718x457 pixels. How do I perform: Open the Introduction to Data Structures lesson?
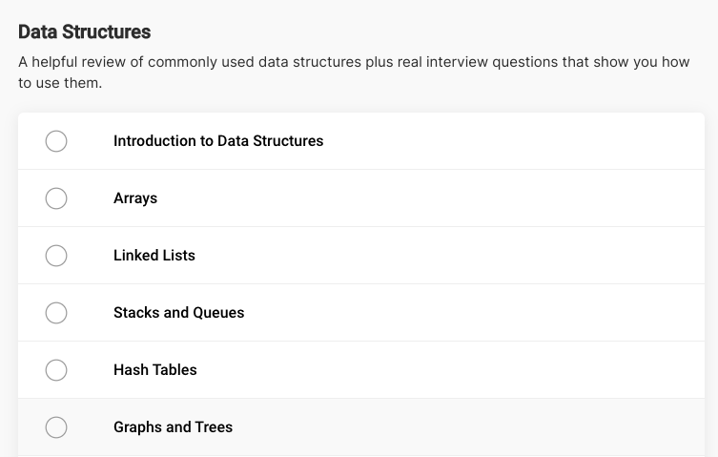tap(218, 140)
